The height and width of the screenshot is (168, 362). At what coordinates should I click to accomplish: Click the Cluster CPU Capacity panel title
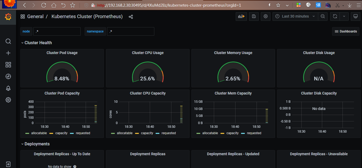(x=148, y=93)
